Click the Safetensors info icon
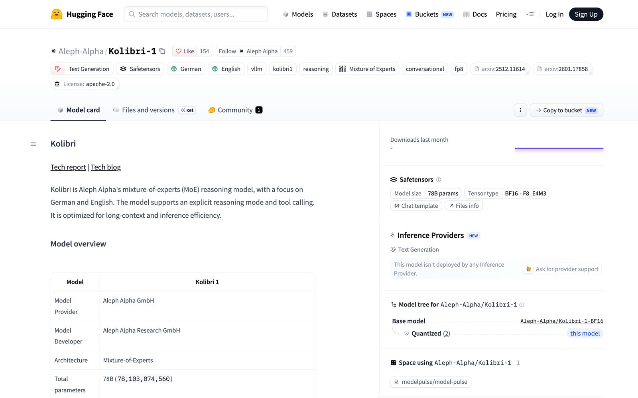638x398 pixels. (x=439, y=179)
